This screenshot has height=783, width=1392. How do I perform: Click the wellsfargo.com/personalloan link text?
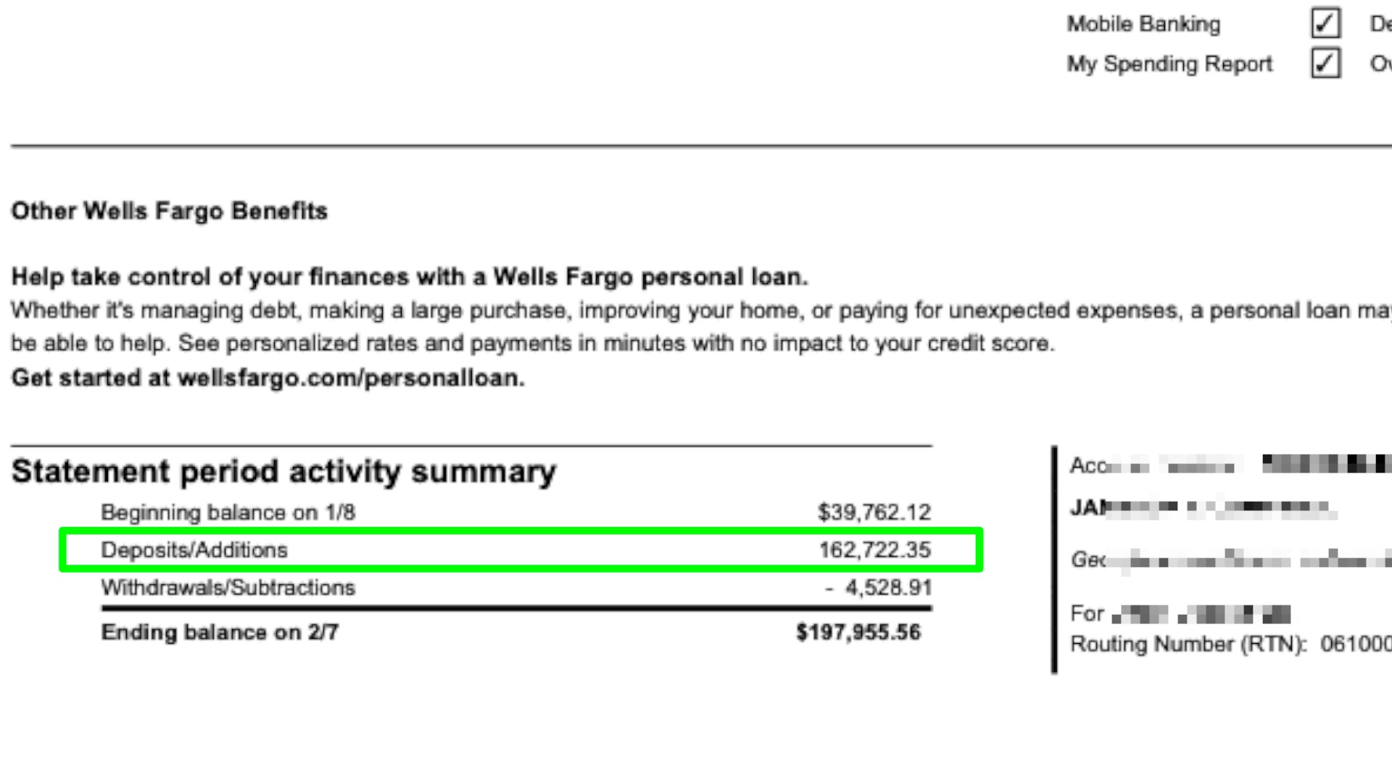pos(351,378)
